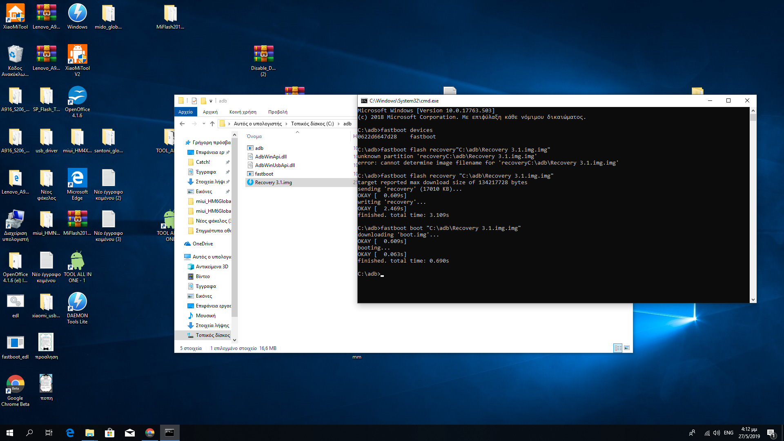Viewport: 784px width, 441px height.
Task: Select OneDrive in the navigation pane
Action: pos(203,244)
